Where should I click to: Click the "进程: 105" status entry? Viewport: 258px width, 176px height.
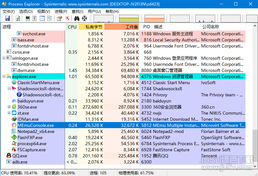(x=98, y=173)
